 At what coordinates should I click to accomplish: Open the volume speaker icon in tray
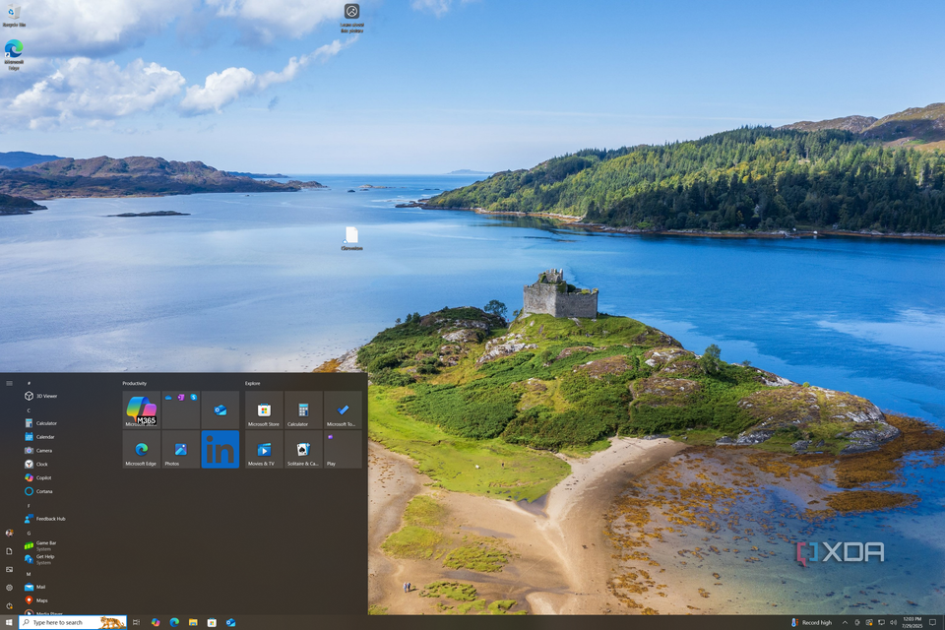(x=893, y=623)
